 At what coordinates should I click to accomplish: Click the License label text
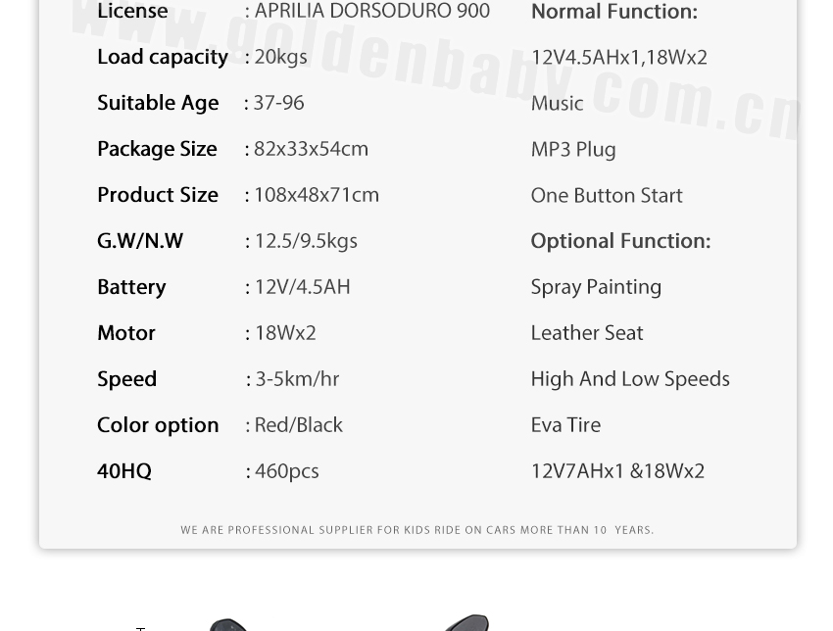132,11
